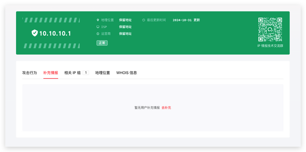Image resolution: width=306 pixels, height=152 pixels.
Task: Click the location pin icon next to 地理位置
Action: pyautogui.click(x=98, y=20)
